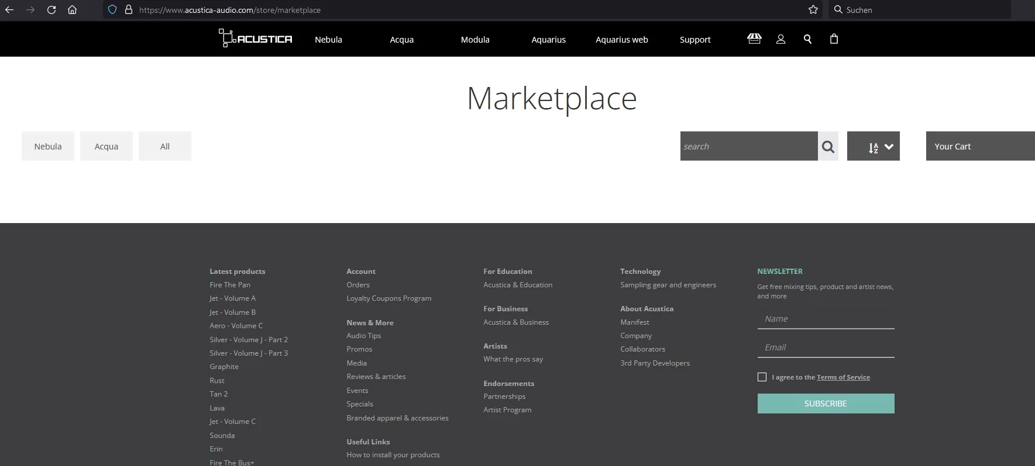The image size is (1035, 466).
Task: Submit marketplace search with magnifier button
Action: 828,146
